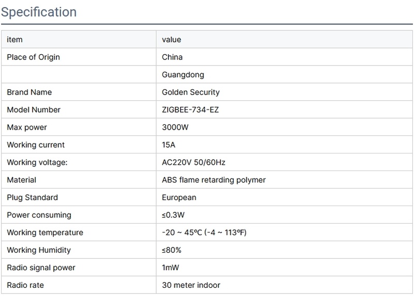The image size is (414, 296).
Task: Select the working temperature range value
Action: (x=204, y=233)
